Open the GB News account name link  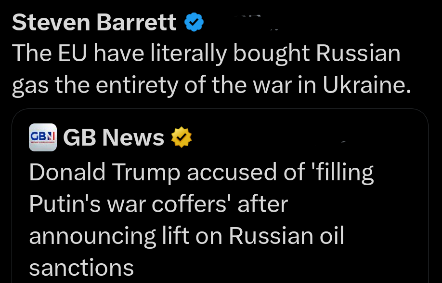click(x=114, y=138)
